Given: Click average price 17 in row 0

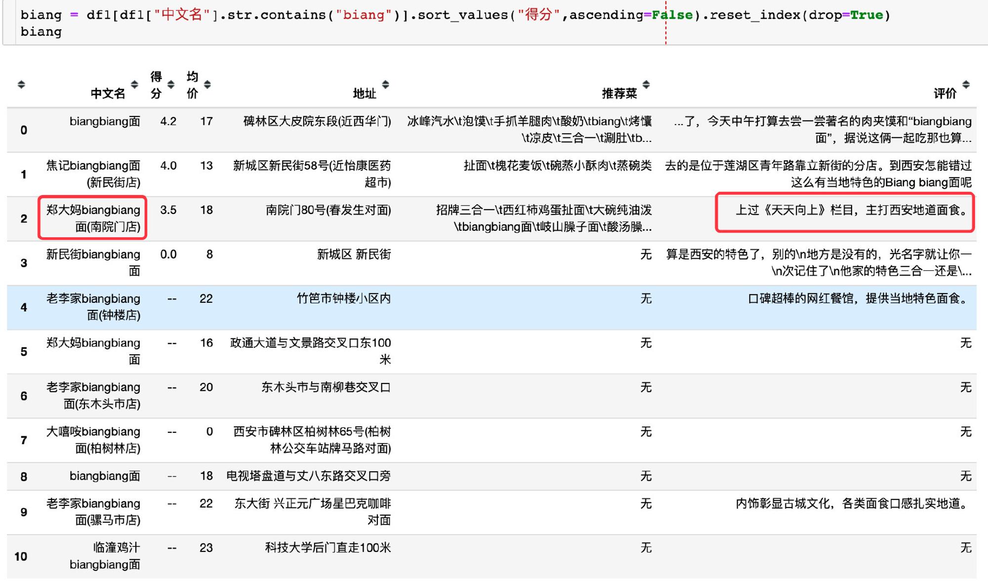Looking at the screenshot, I should [206, 122].
